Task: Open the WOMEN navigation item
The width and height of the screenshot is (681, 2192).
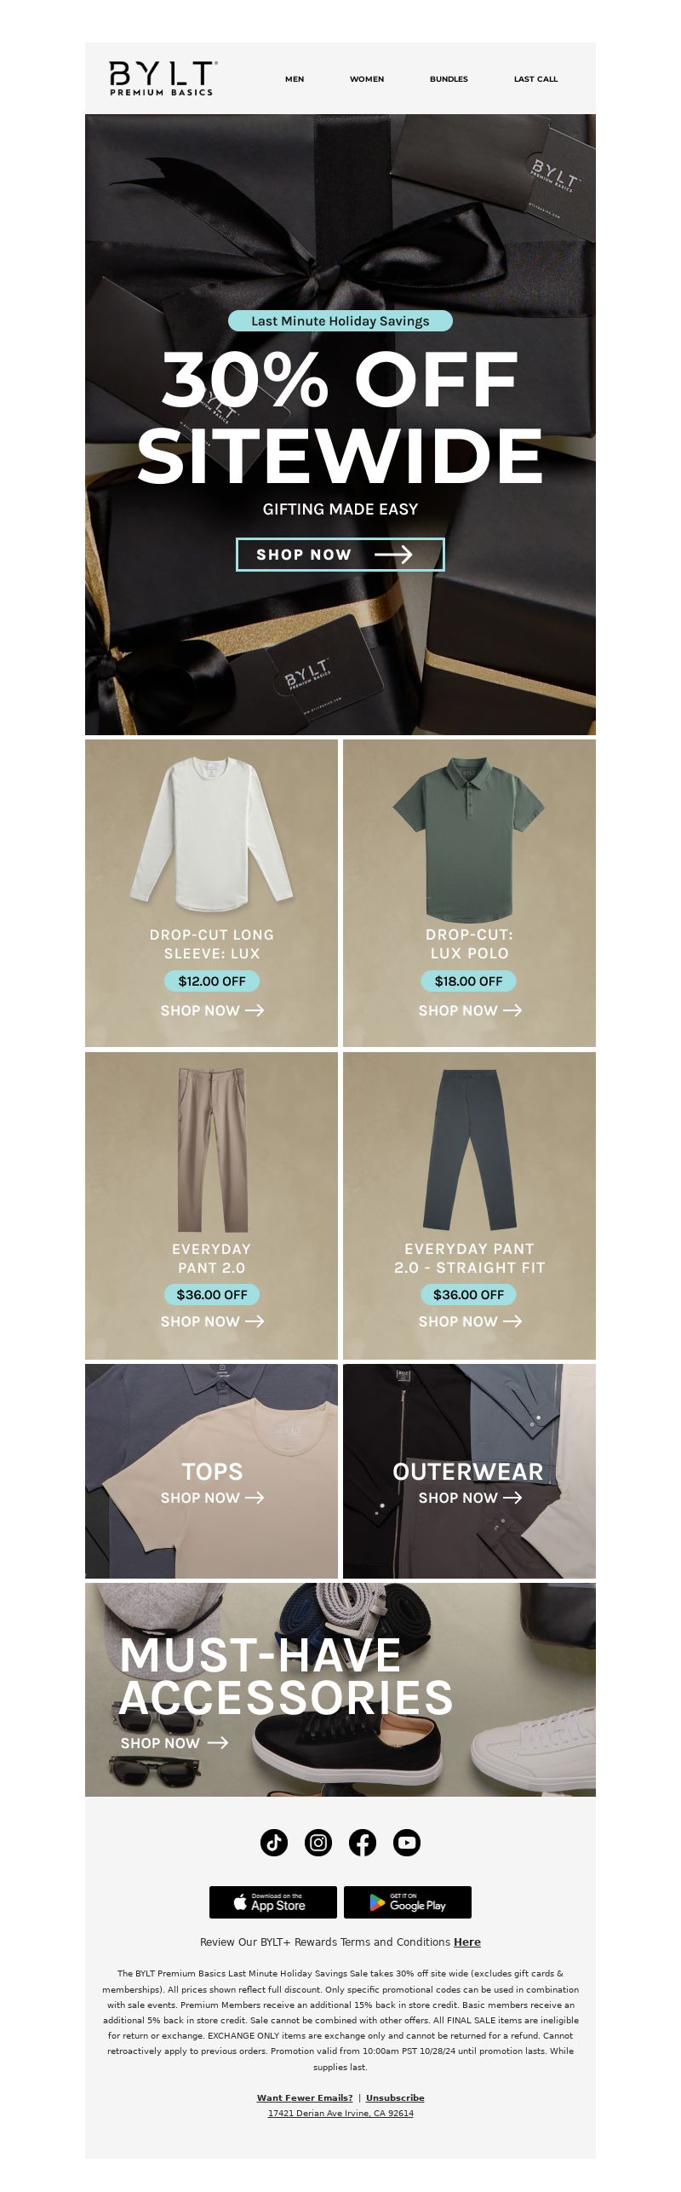Action: [367, 79]
